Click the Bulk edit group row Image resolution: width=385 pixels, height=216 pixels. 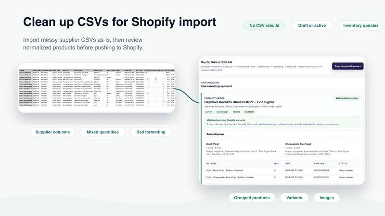(x=282, y=134)
